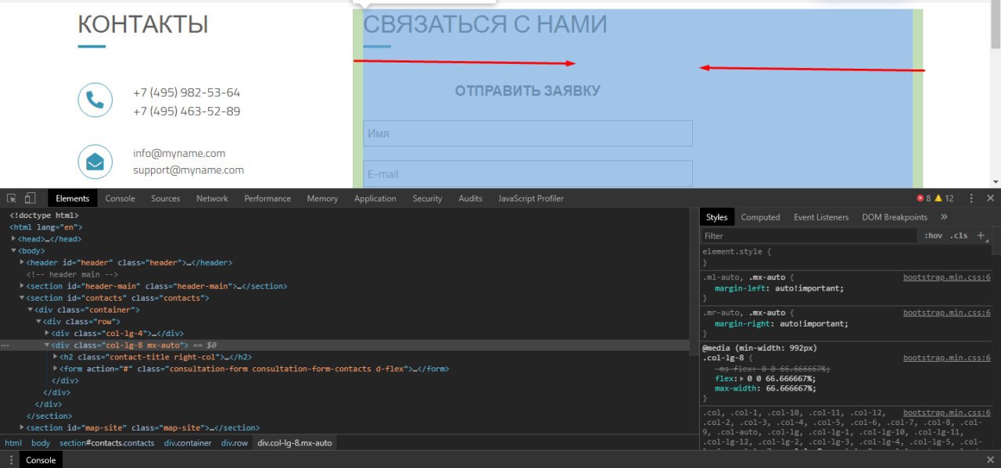Image resolution: width=1001 pixels, height=468 pixels.
Task: Open DevTools three-dot customize menu
Action: pos(971,198)
